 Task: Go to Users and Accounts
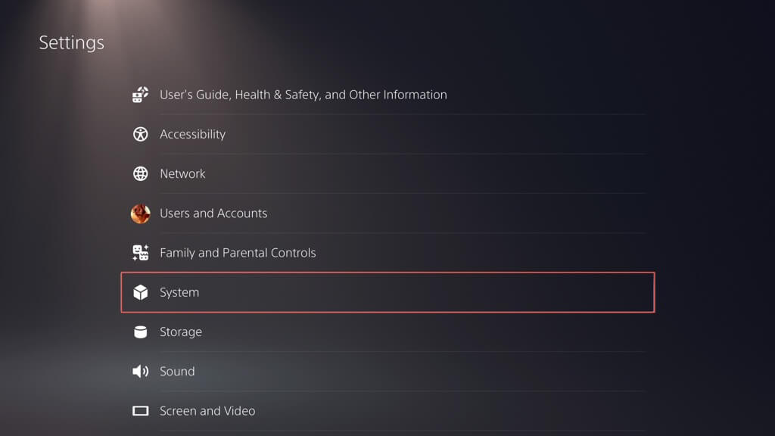(x=213, y=213)
